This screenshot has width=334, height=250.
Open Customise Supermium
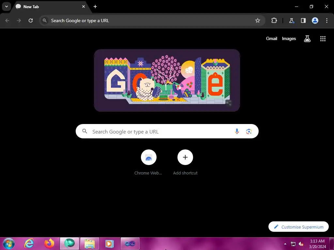[298, 227]
